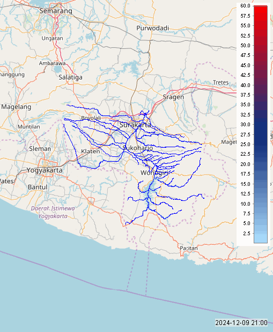Click the Purwodadi city label

pos(152,28)
